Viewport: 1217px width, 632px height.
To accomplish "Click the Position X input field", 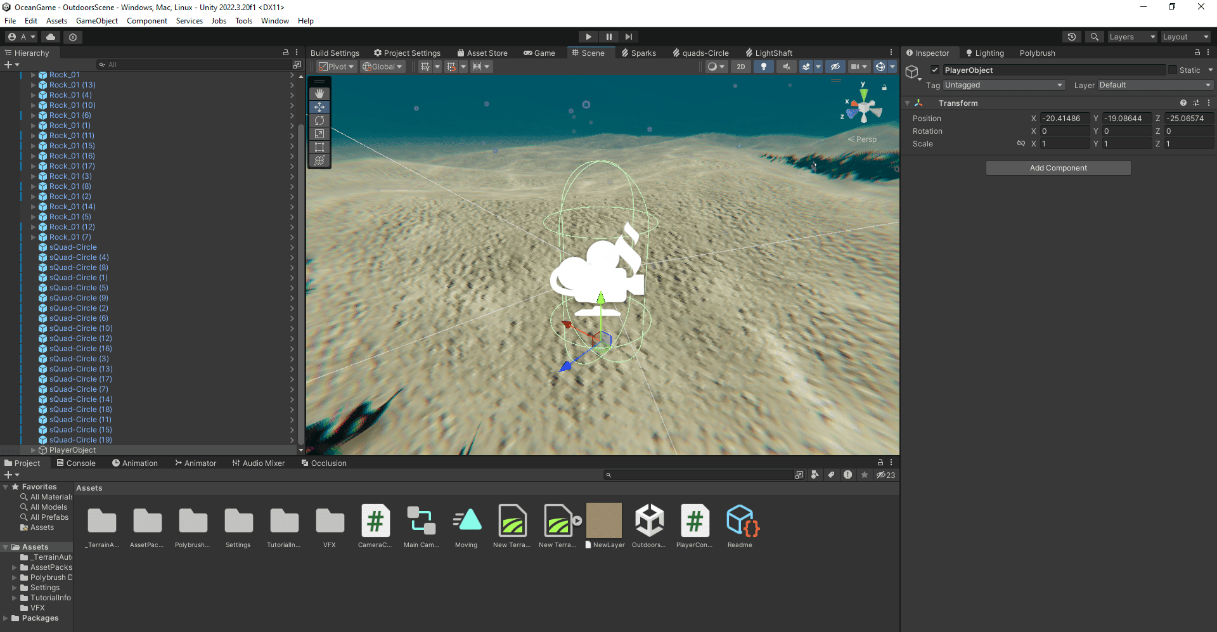I will (x=1065, y=119).
